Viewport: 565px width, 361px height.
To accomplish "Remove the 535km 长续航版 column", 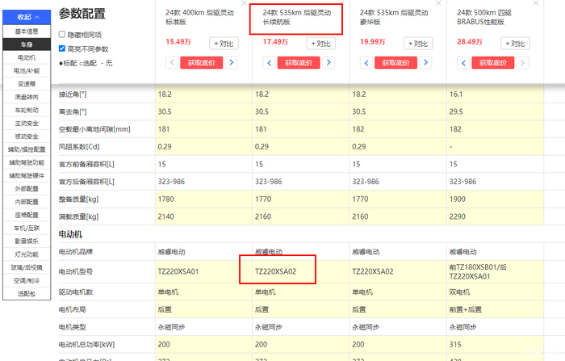I will pyautogui.click(x=344, y=4).
